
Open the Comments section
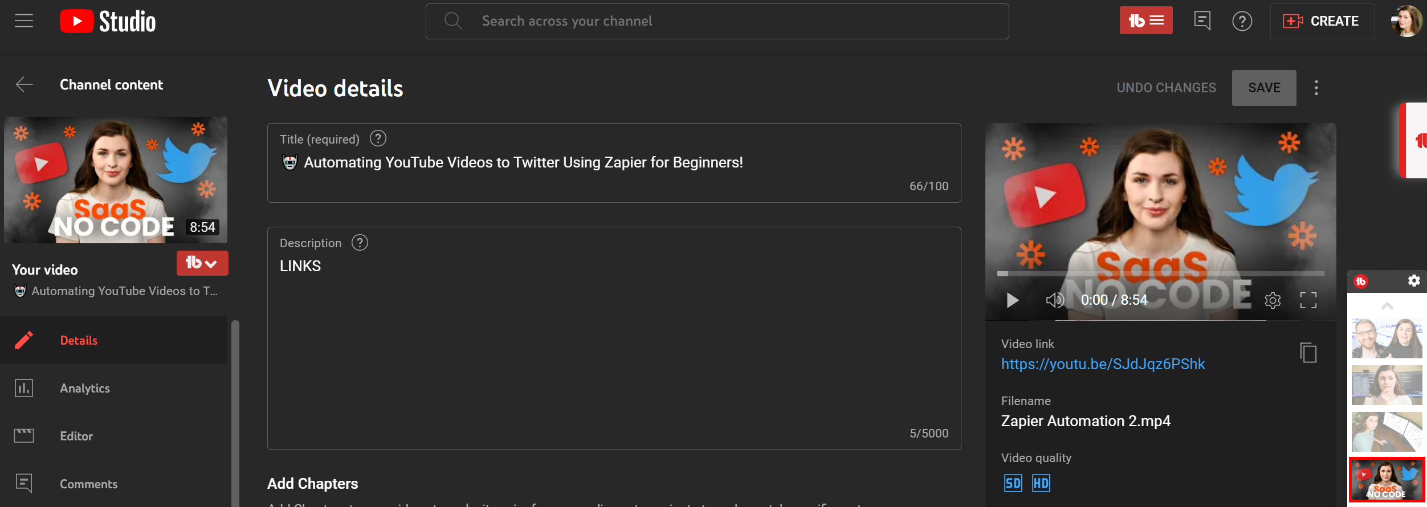114,484
